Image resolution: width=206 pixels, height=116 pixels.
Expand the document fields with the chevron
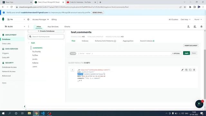[x=72, y=70]
